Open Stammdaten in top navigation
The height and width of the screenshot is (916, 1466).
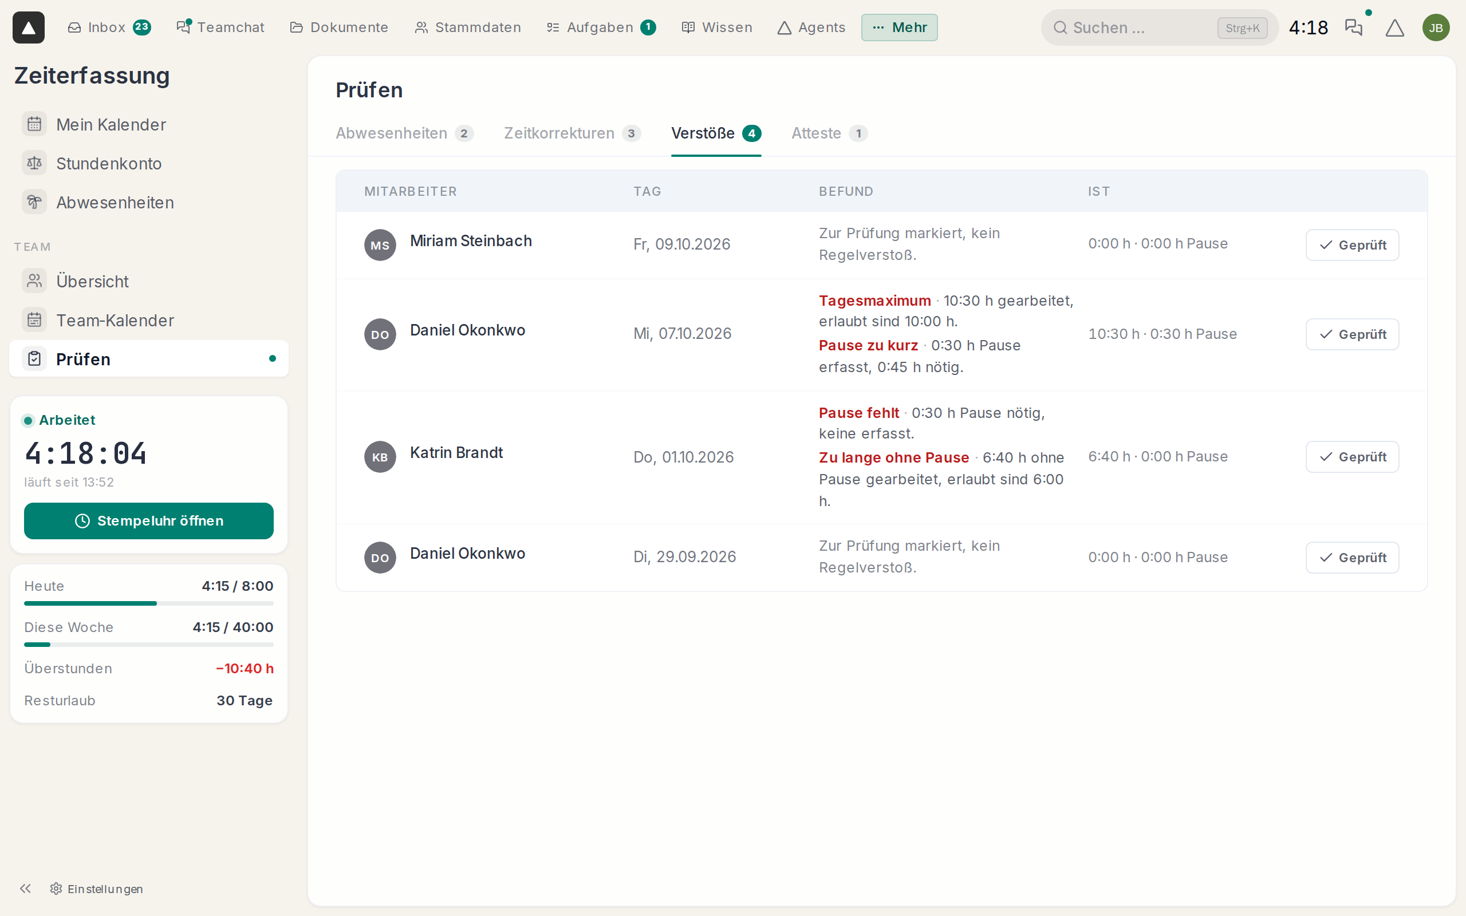(468, 27)
